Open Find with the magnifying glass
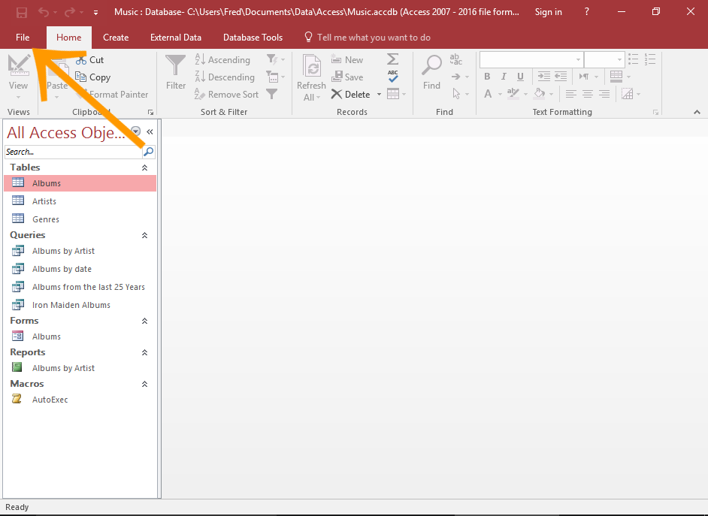This screenshot has height=516, width=708. pos(431,72)
